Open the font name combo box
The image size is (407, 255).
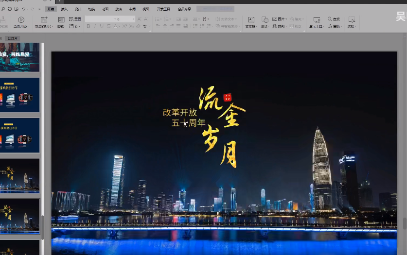(x=101, y=19)
